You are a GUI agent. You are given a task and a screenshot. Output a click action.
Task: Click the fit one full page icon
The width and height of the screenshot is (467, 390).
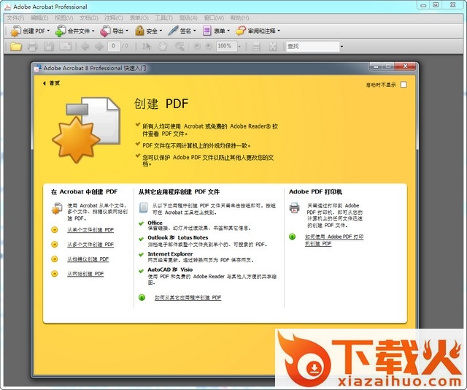coord(273,46)
